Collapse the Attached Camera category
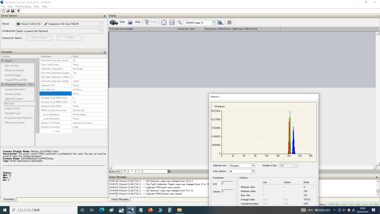The width and height of the screenshot is (380, 214). click(x=3, y=84)
